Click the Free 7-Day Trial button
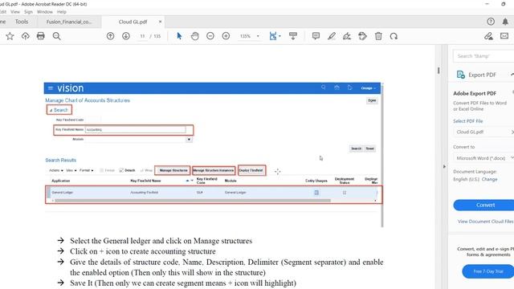The image size is (514, 289). tap(488, 271)
